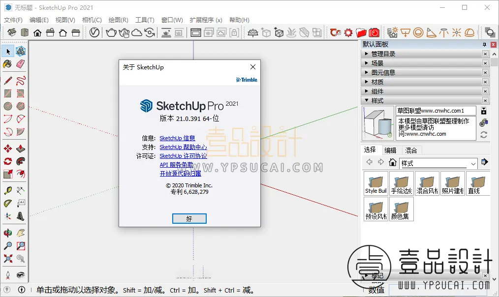The width and height of the screenshot is (499, 297).
Task: Switch to the Front house view
Action: click(37, 32)
